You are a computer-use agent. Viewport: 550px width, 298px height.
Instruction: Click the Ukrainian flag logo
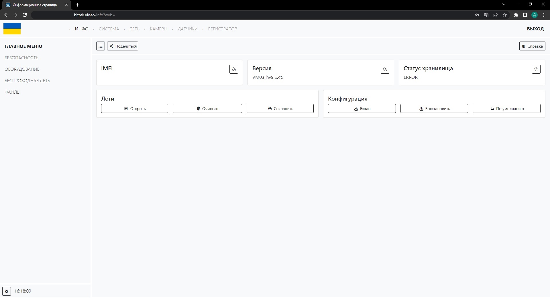pyautogui.click(x=12, y=29)
